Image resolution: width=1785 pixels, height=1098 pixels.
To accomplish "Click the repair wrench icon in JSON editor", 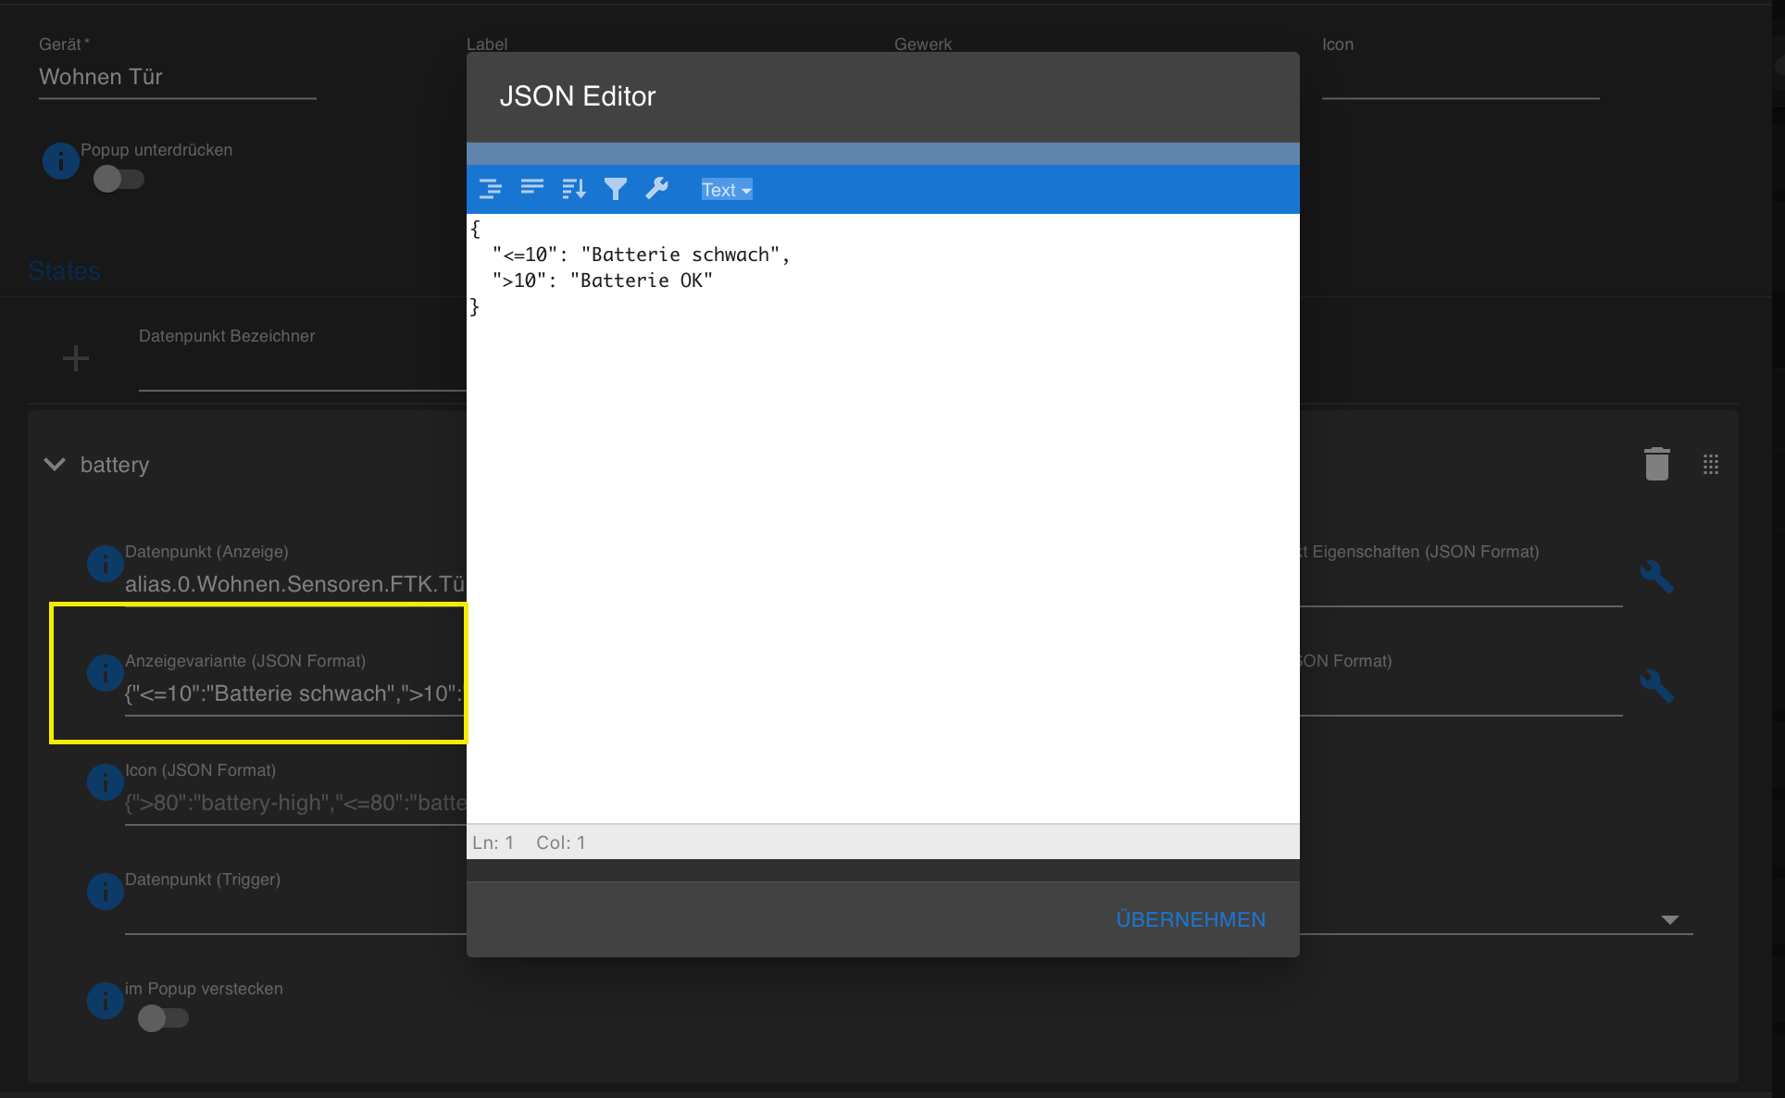I will 657,189.
